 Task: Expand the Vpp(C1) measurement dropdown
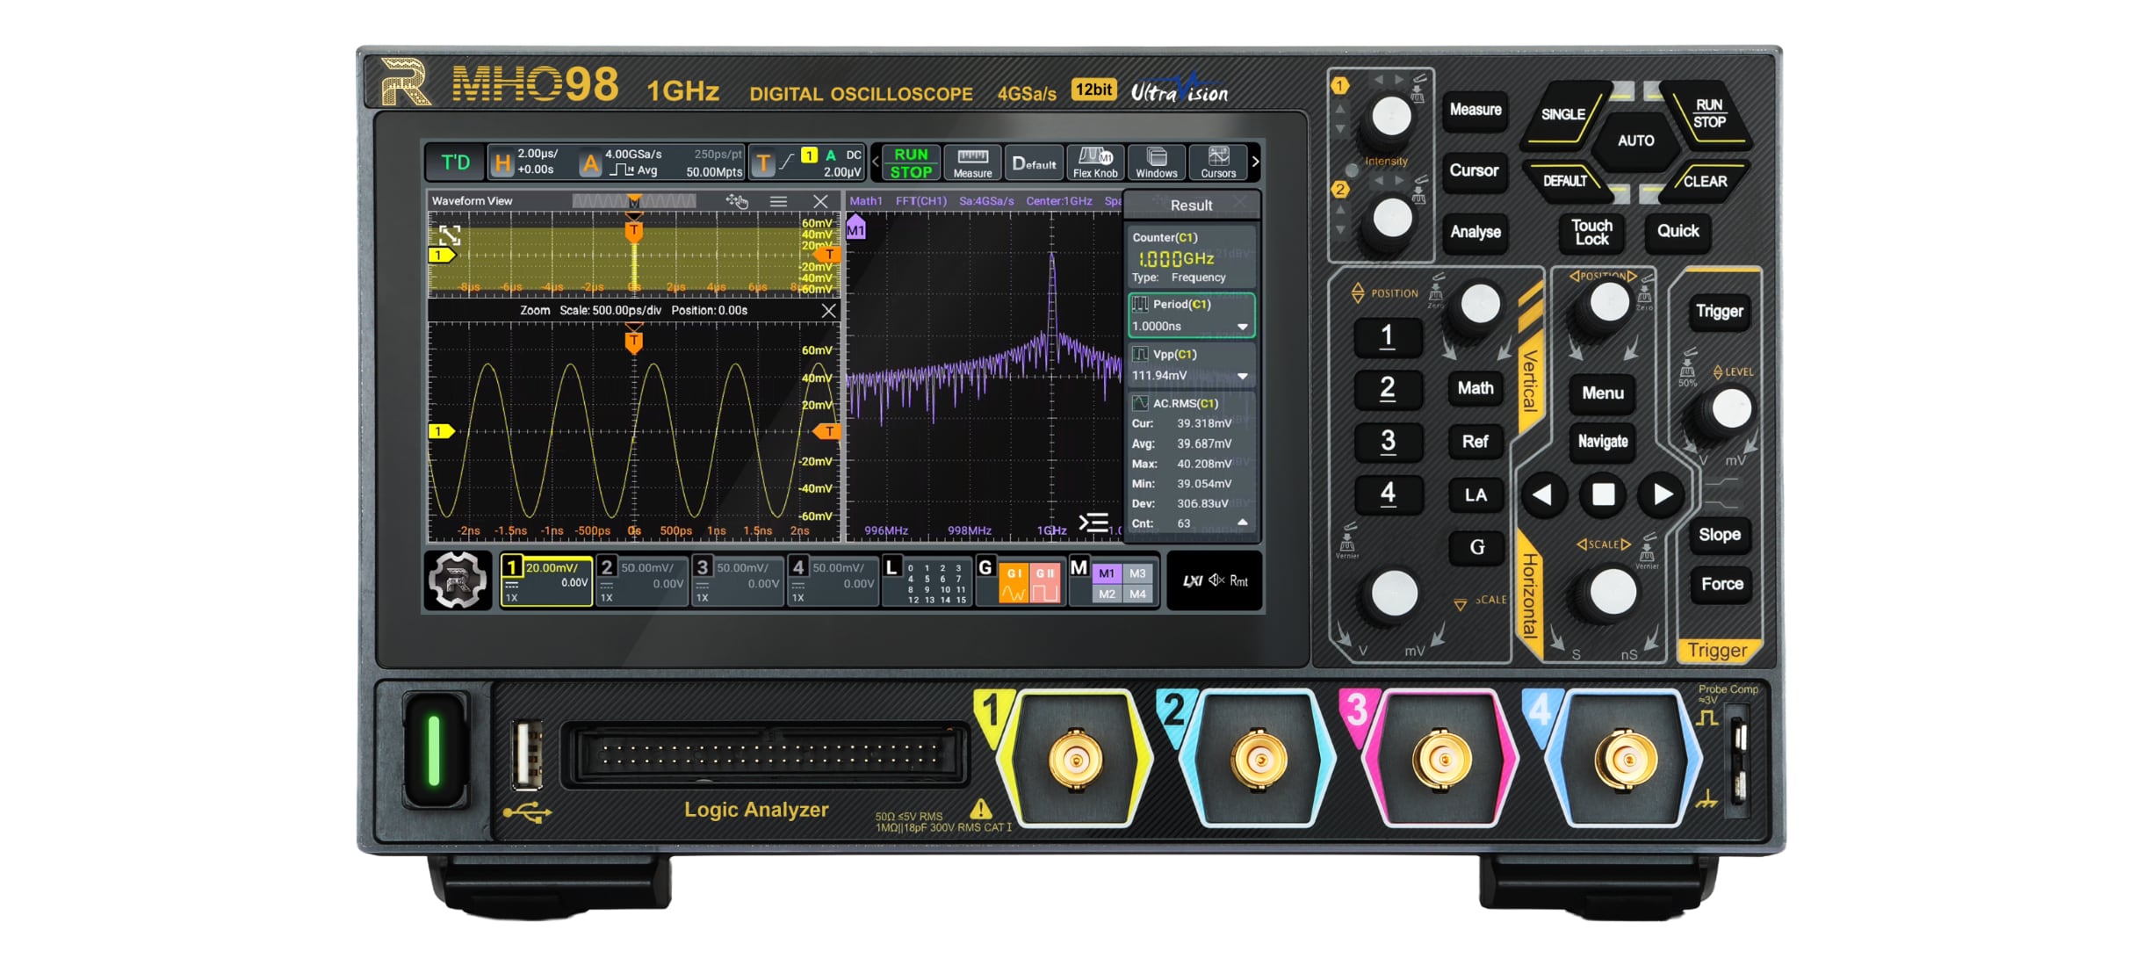tap(1243, 376)
